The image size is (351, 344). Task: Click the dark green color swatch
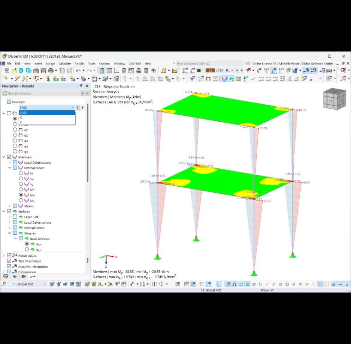(199, 71)
